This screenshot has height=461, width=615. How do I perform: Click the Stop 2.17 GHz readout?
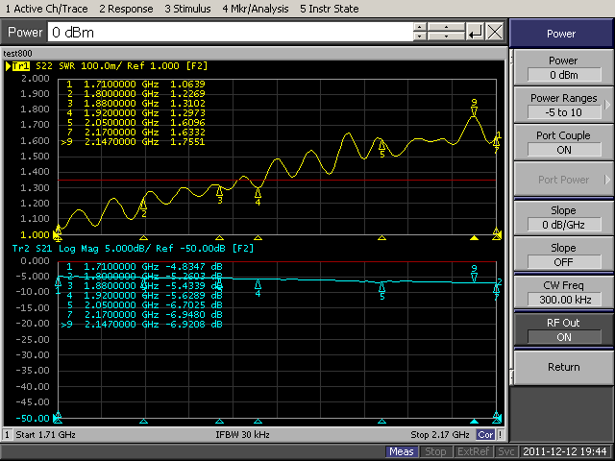coord(440,435)
